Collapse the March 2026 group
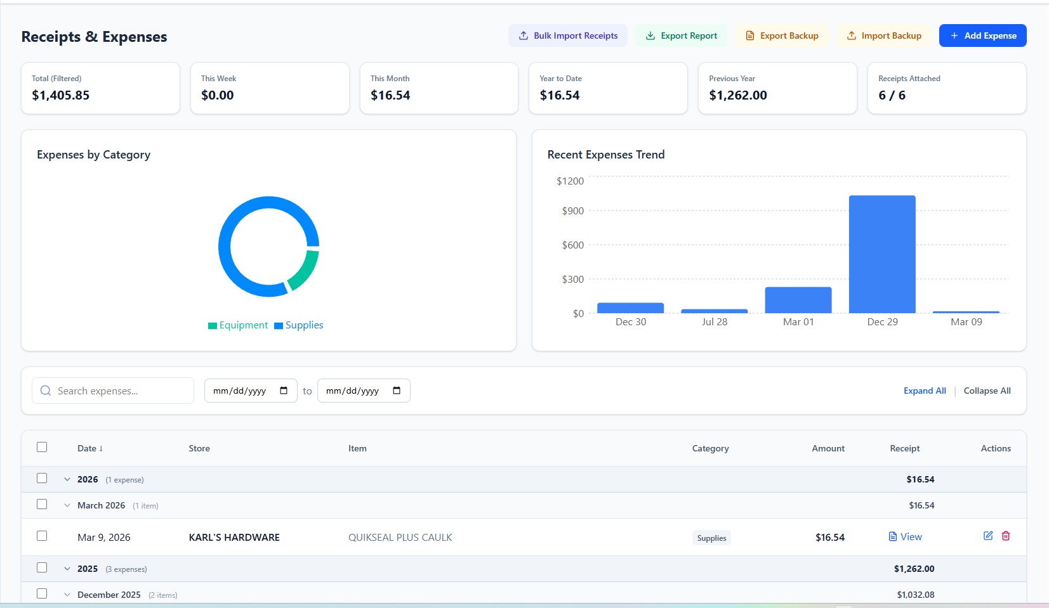The image size is (1049, 608). (67, 505)
